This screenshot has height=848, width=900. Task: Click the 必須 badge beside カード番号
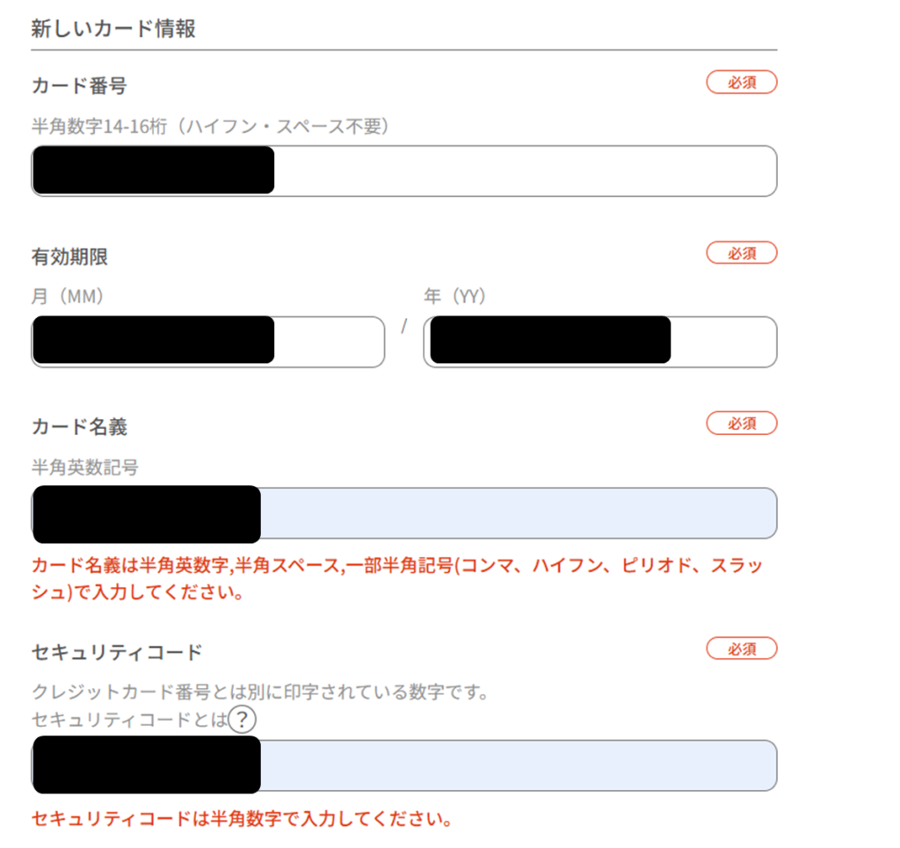pyautogui.click(x=741, y=83)
